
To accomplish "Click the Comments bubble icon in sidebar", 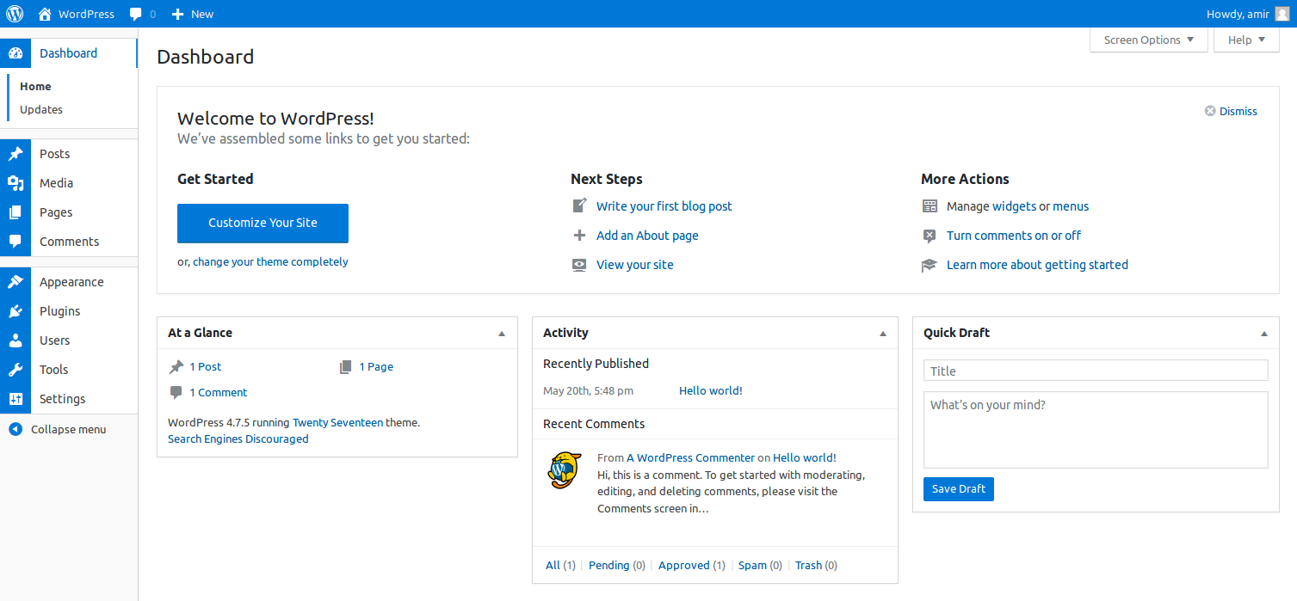I will click(15, 242).
